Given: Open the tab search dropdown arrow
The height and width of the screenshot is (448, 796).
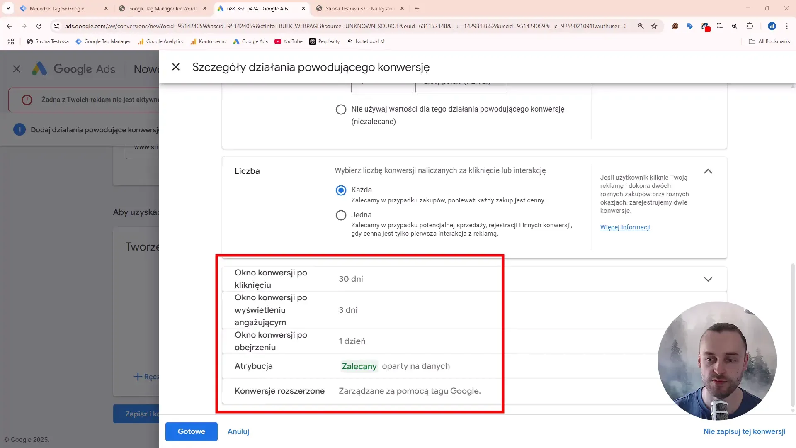Looking at the screenshot, I should pos(8,8).
